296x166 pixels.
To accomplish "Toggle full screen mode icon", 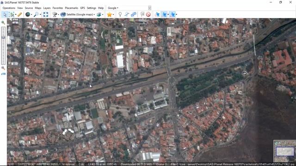I will click(x=45, y=14).
